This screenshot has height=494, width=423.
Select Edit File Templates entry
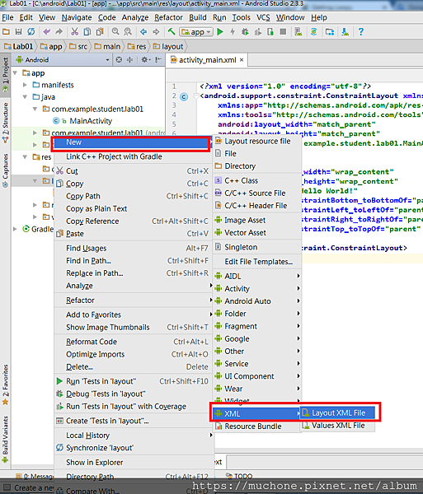point(257,262)
